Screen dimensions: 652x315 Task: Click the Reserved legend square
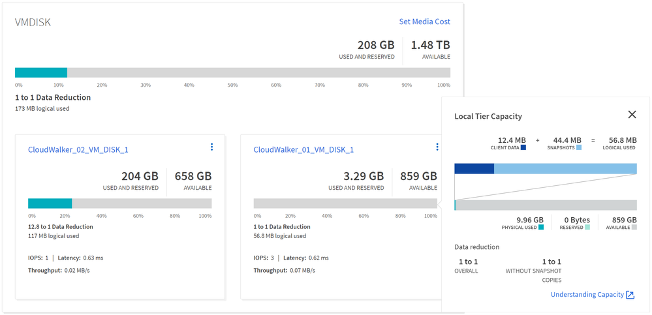[587, 228]
